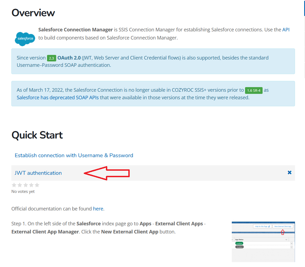Viewport: 305px width, 267px height.
Task: Click New External Client App in the thumbnail
Action: point(283,226)
